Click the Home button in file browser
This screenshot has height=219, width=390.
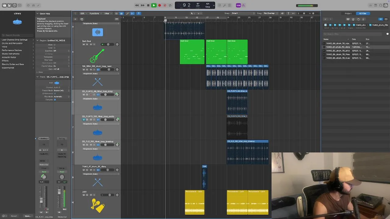353,19
